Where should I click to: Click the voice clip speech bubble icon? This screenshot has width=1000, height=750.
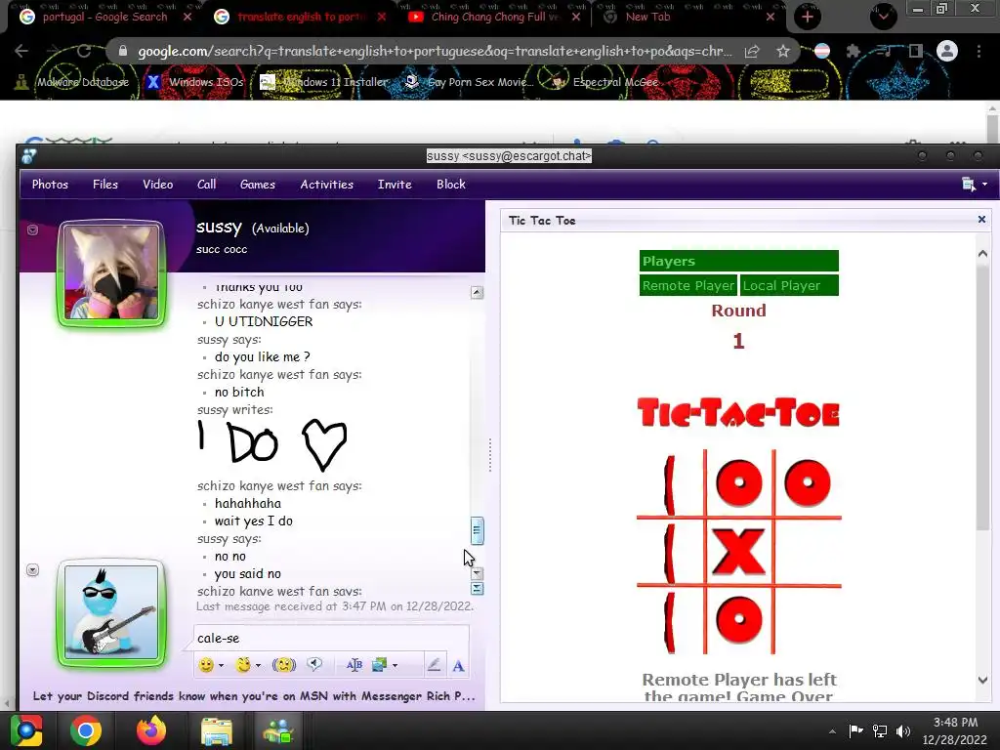[x=314, y=664]
